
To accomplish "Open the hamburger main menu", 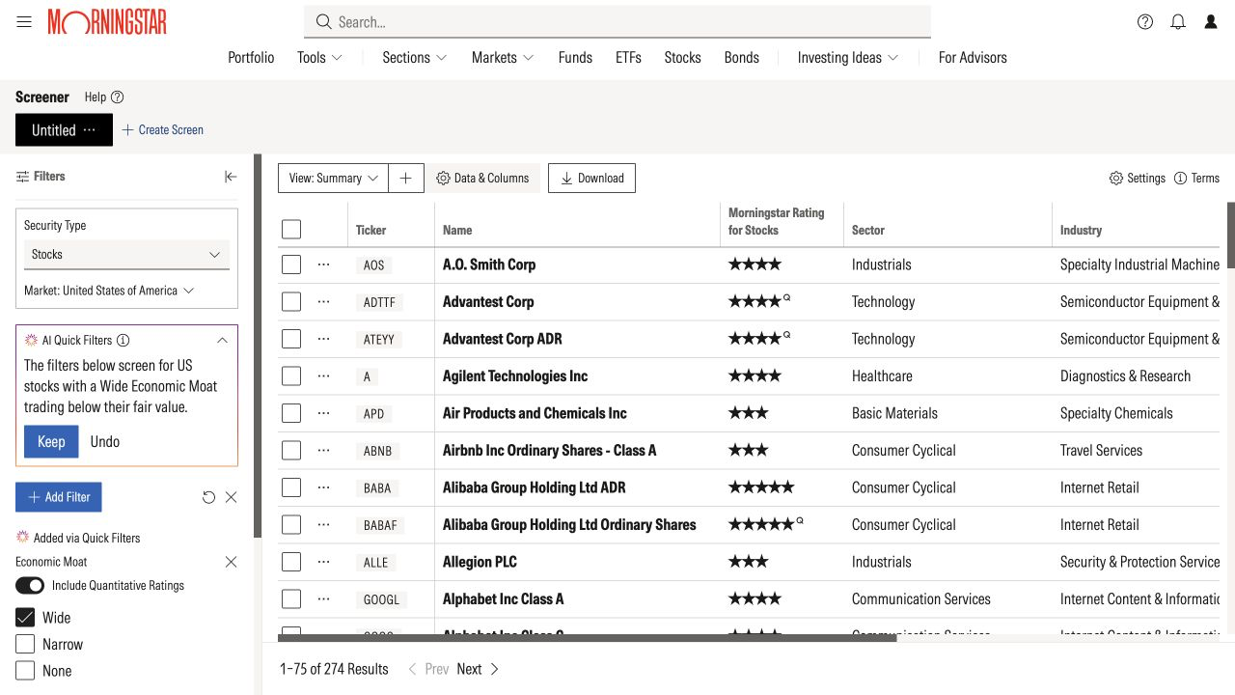I will [24, 22].
